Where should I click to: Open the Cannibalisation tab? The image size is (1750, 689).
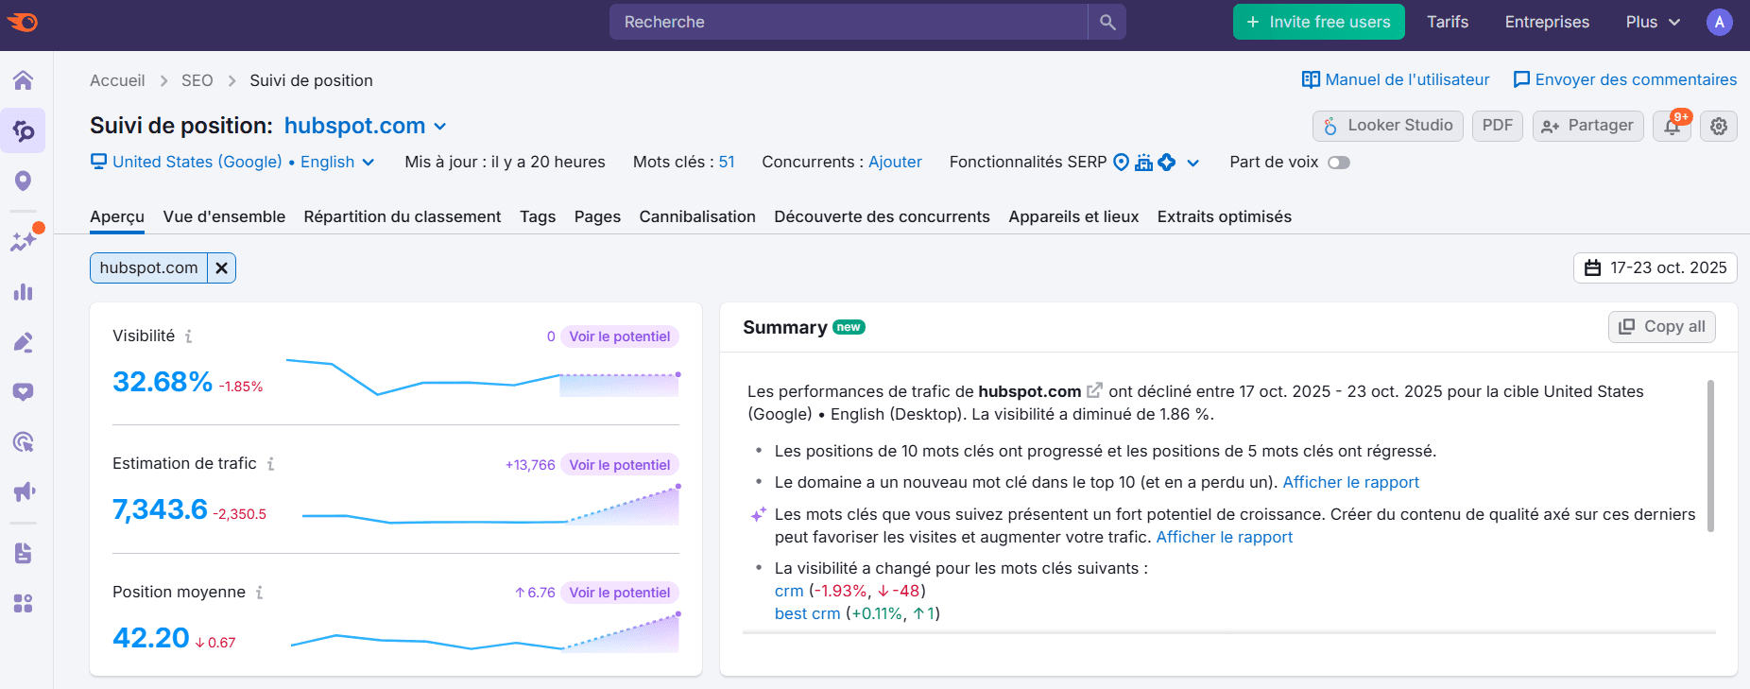pyautogui.click(x=697, y=217)
